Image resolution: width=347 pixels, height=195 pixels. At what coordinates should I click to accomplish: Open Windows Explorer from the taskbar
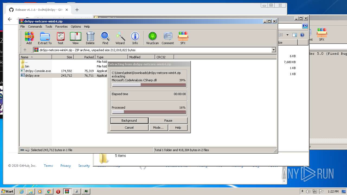pyautogui.click(x=31, y=191)
